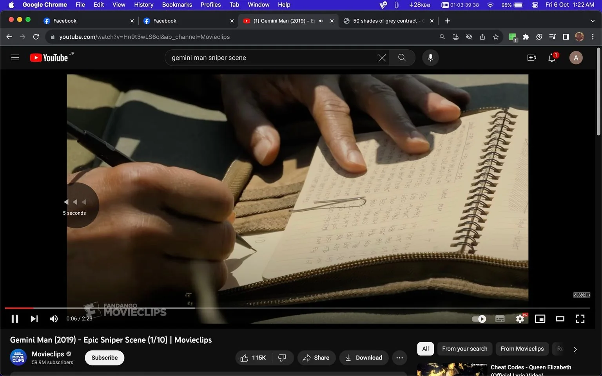Share this page from the address bar
Screen dimensions: 602x376
[482, 37]
